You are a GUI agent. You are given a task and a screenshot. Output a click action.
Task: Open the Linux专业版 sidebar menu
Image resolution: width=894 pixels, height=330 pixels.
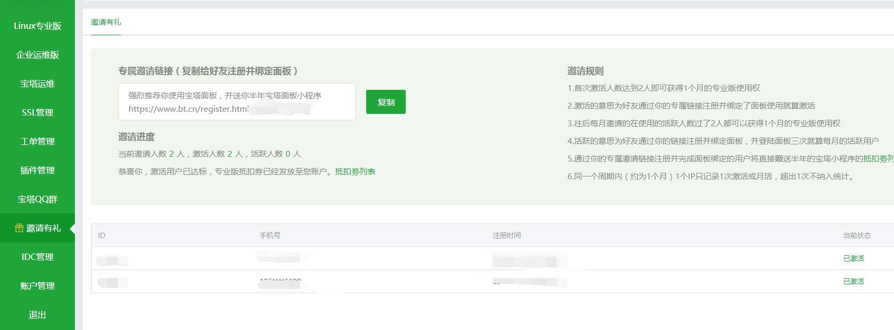[x=37, y=26]
